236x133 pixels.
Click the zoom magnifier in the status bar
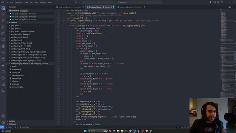coord(178,127)
